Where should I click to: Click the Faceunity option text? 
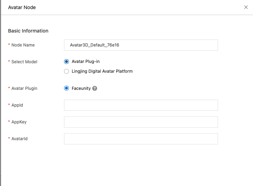click(81, 88)
